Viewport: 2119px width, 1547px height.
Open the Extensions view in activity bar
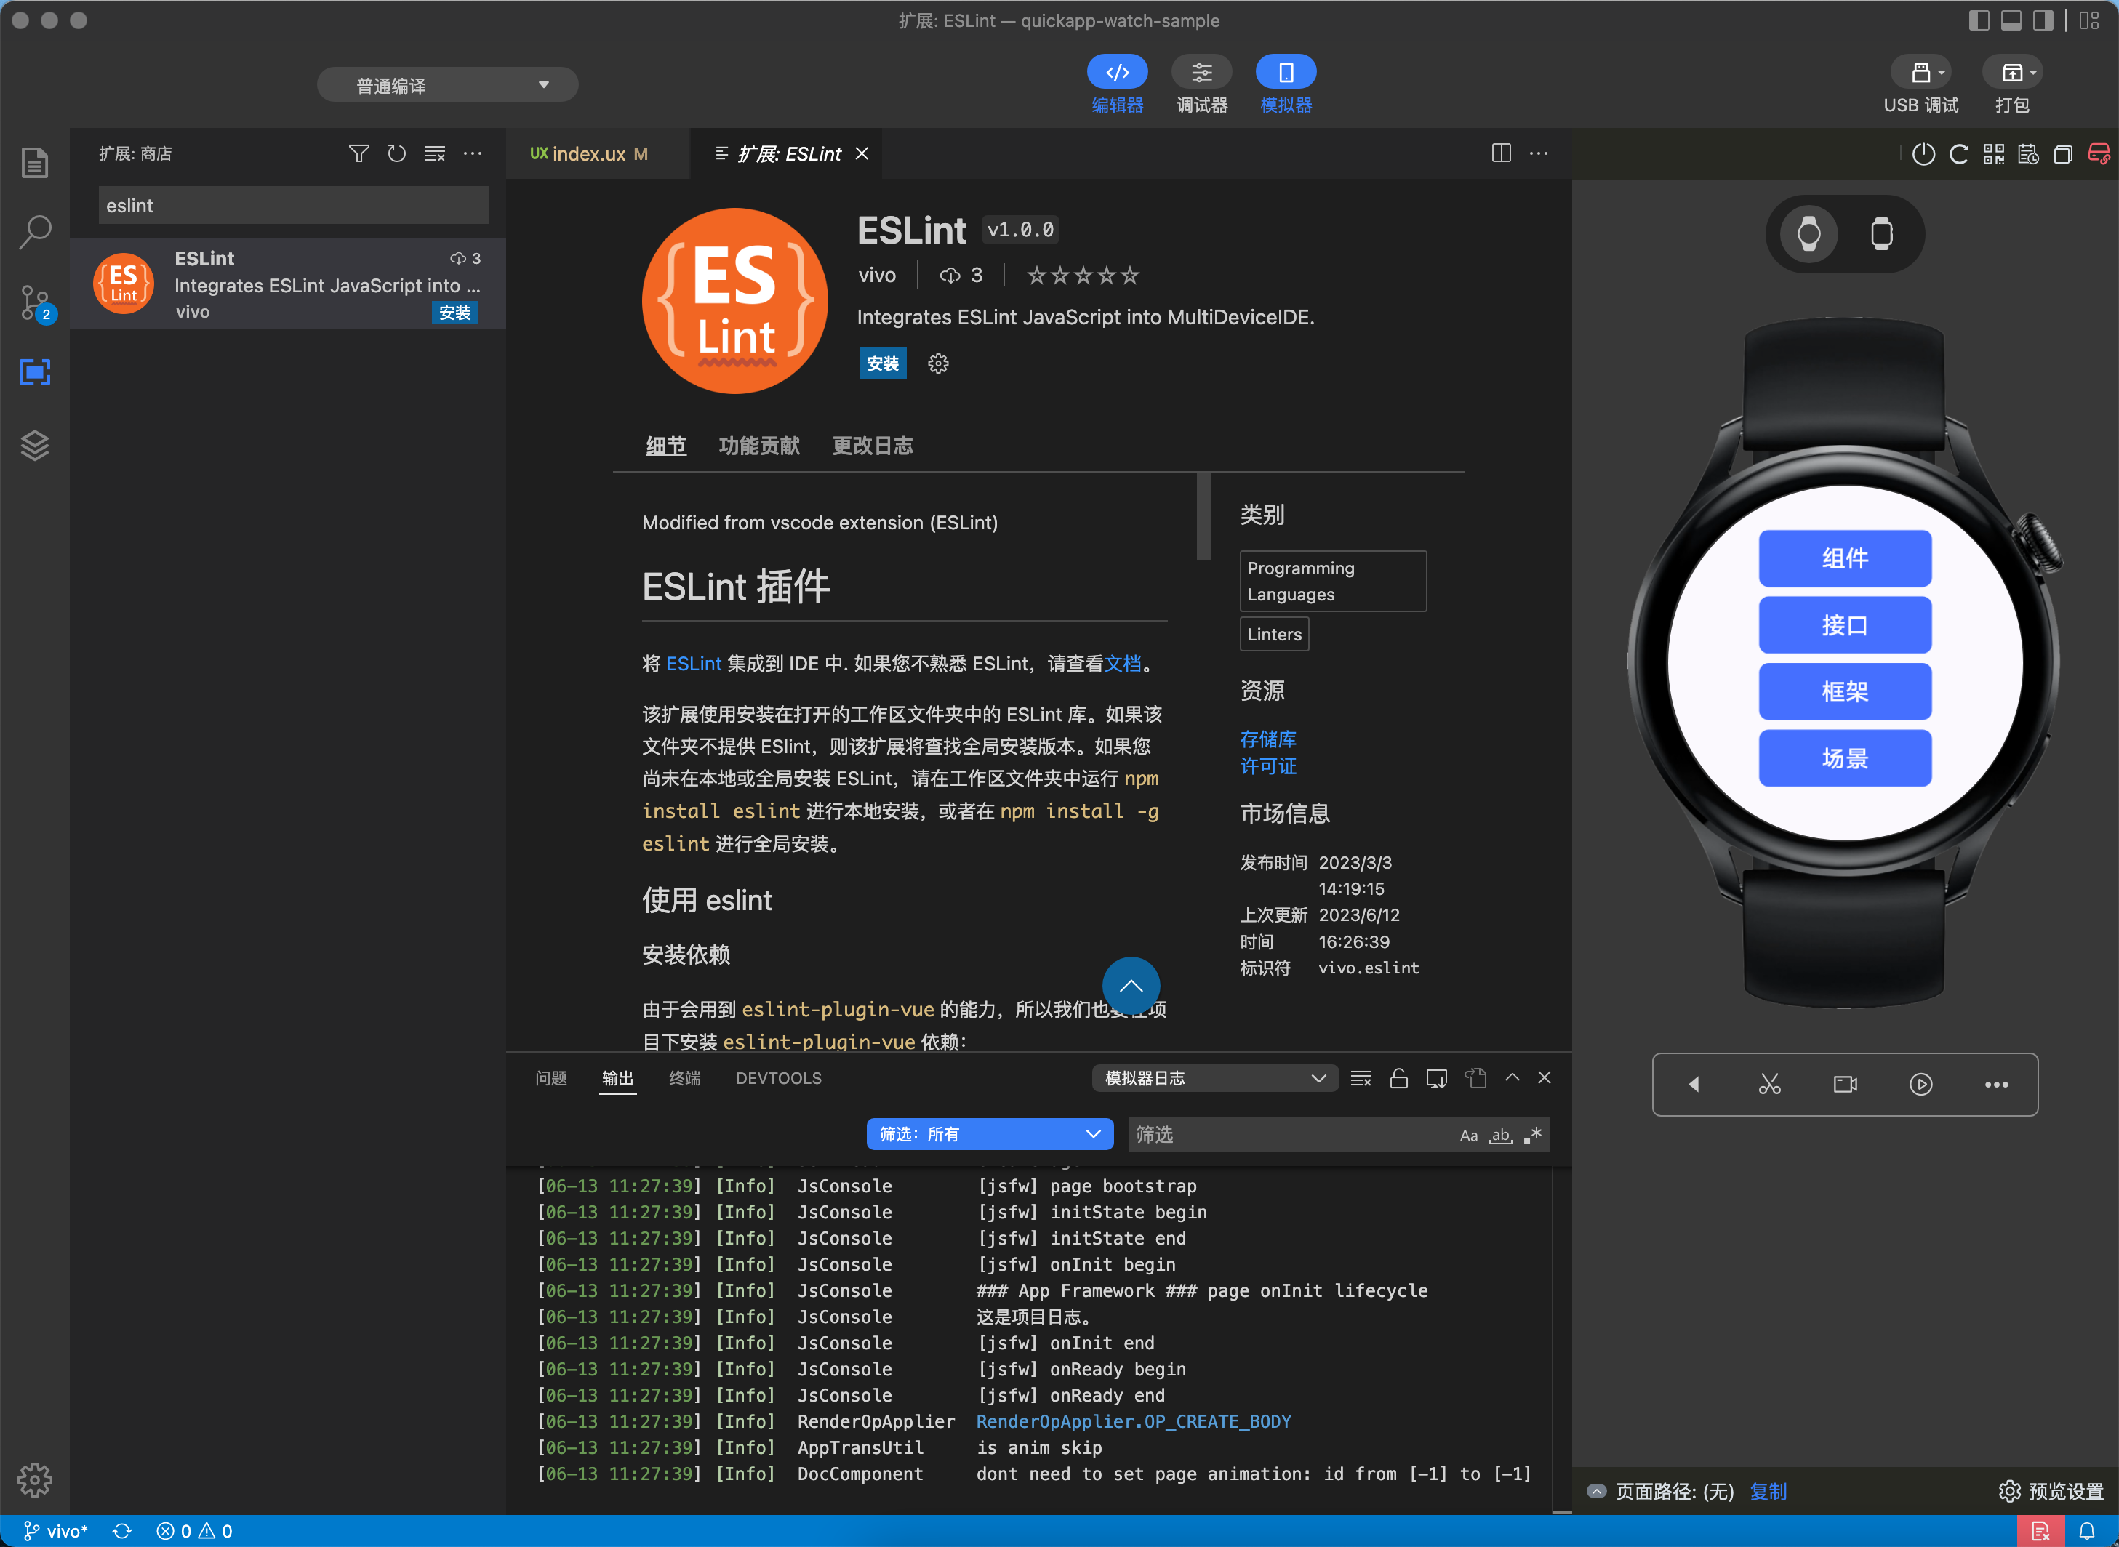click(35, 373)
